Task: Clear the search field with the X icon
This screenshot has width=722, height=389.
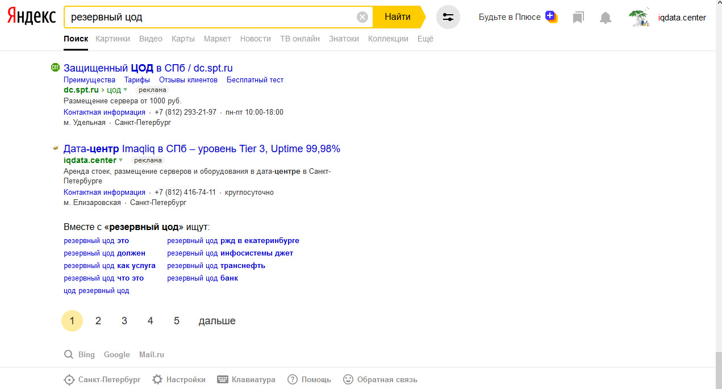Action: coord(362,17)
